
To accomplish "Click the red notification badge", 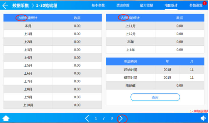I will pos(204,3).
